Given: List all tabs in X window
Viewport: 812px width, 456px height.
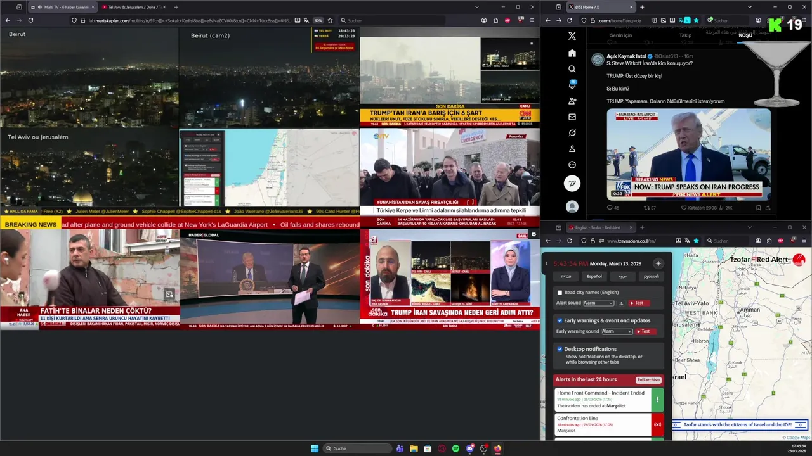Looking at the screenshot, I should point(749,7).
